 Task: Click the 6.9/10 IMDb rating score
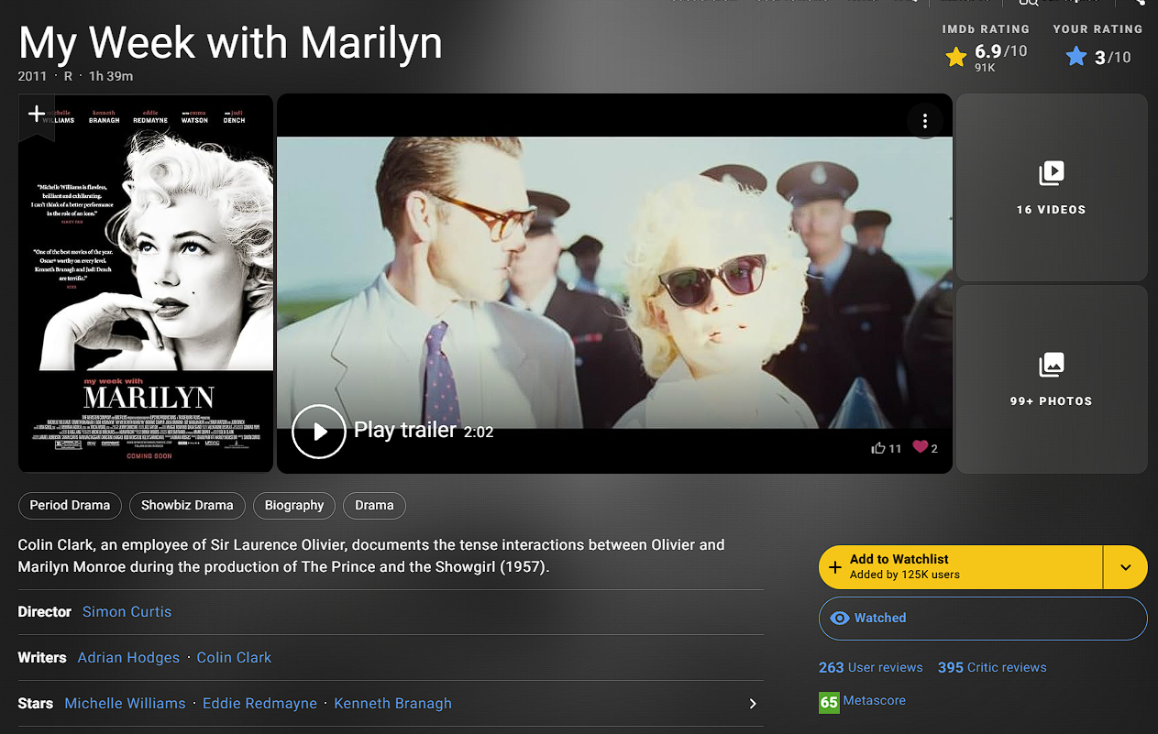(x=1001, y=51)
